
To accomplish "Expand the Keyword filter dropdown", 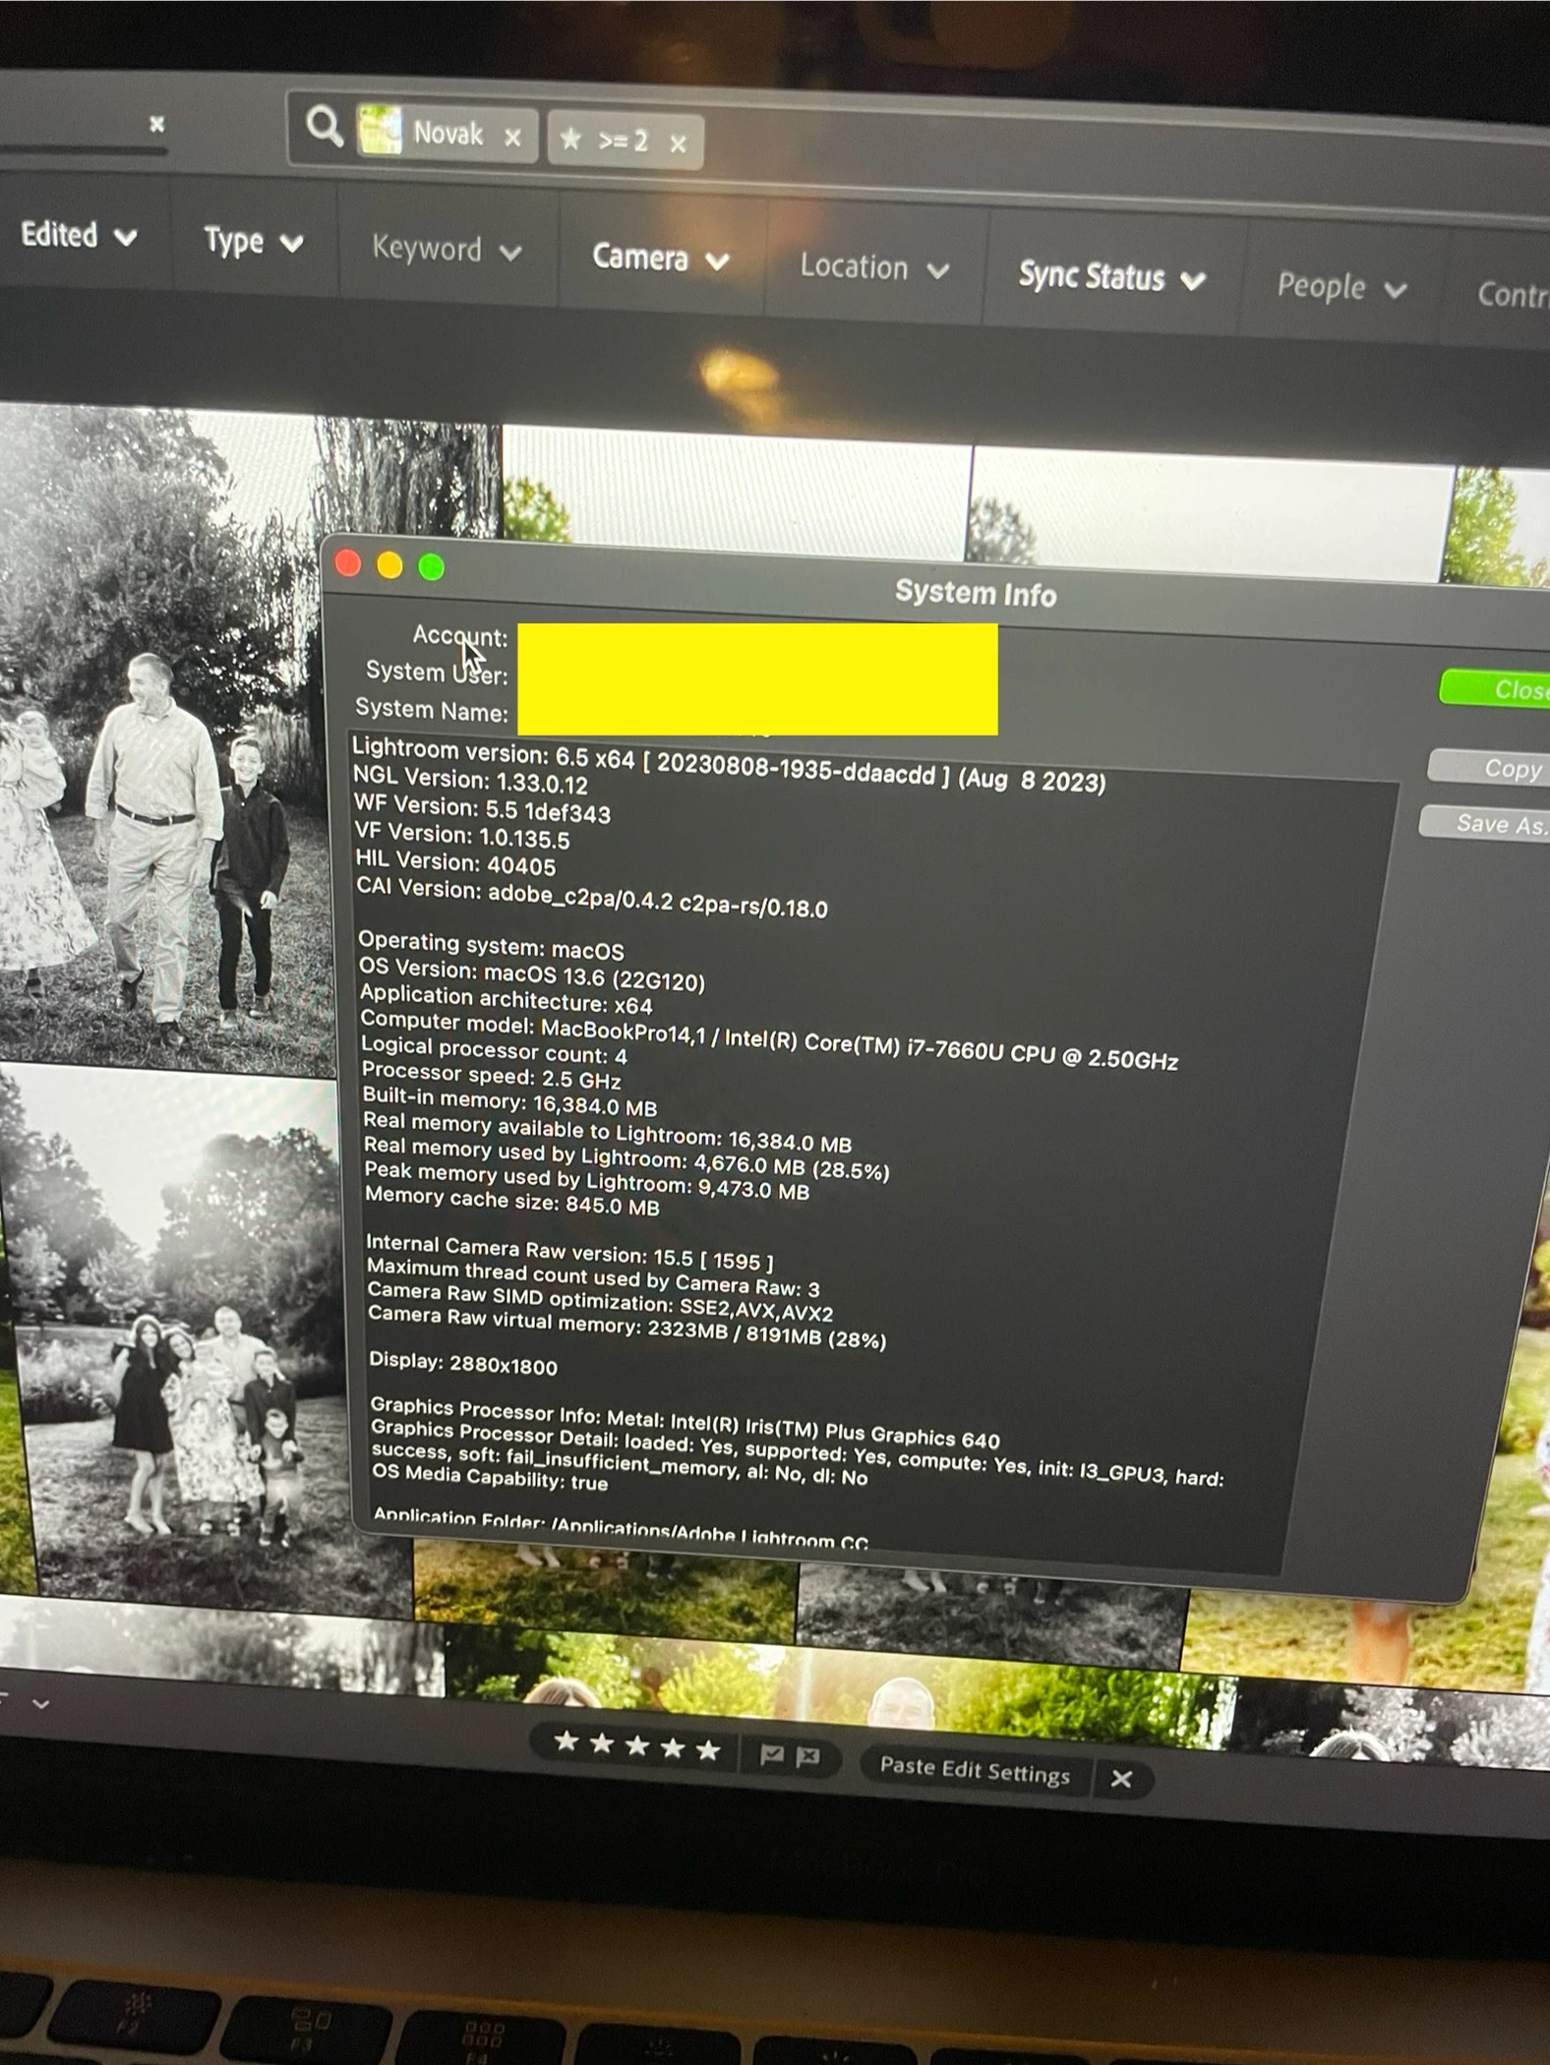I will (x=446, y=250).
